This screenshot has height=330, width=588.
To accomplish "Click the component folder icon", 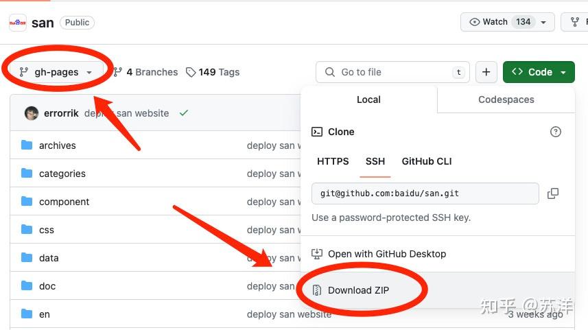I will (27, 201).
